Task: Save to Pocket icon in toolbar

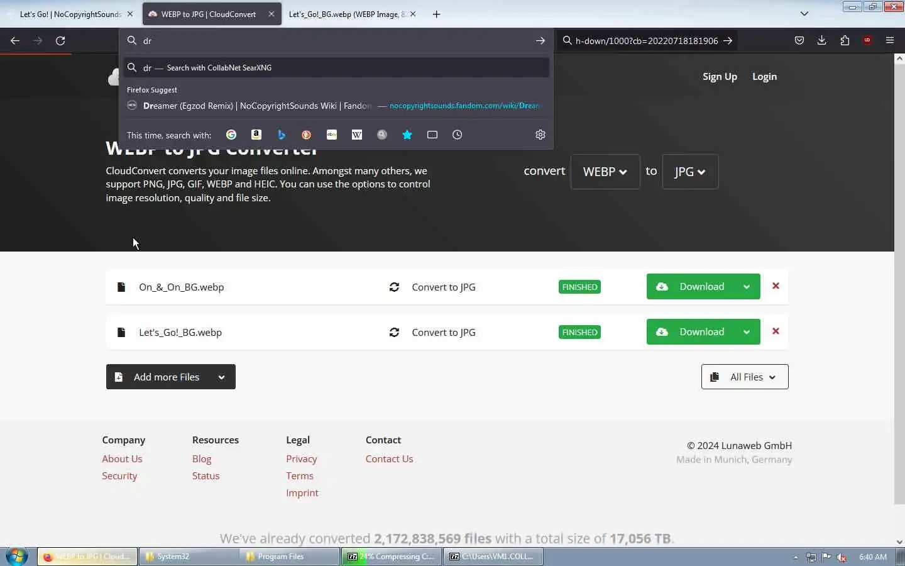Action: [x=799, y=41]
